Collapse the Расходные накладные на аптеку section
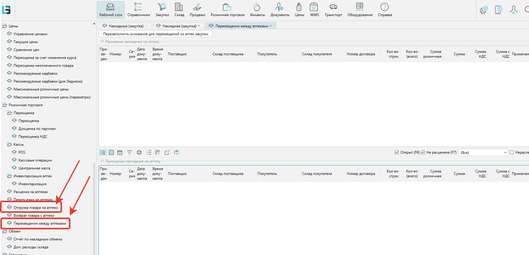529x255 pixels. (102, 42)
